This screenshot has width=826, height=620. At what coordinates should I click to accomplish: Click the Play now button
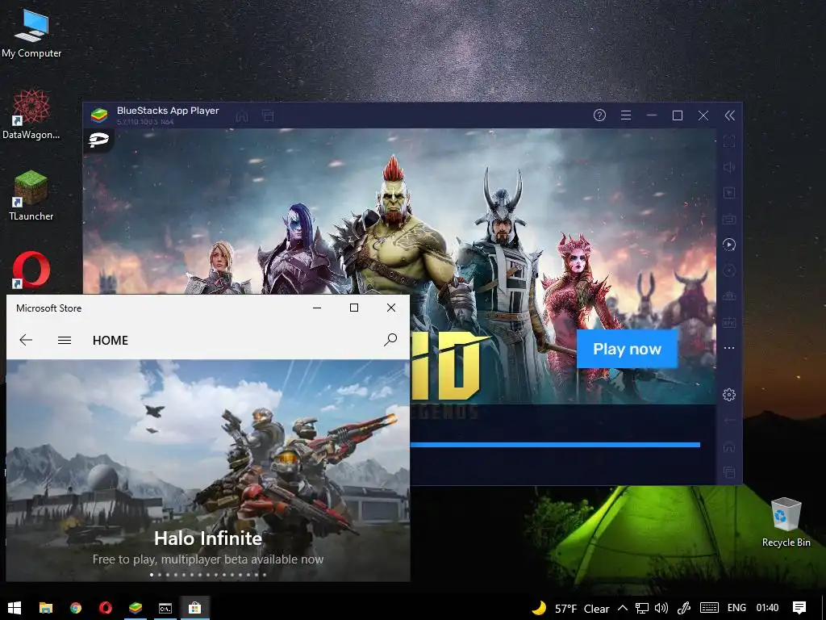[x=627, y=349]
